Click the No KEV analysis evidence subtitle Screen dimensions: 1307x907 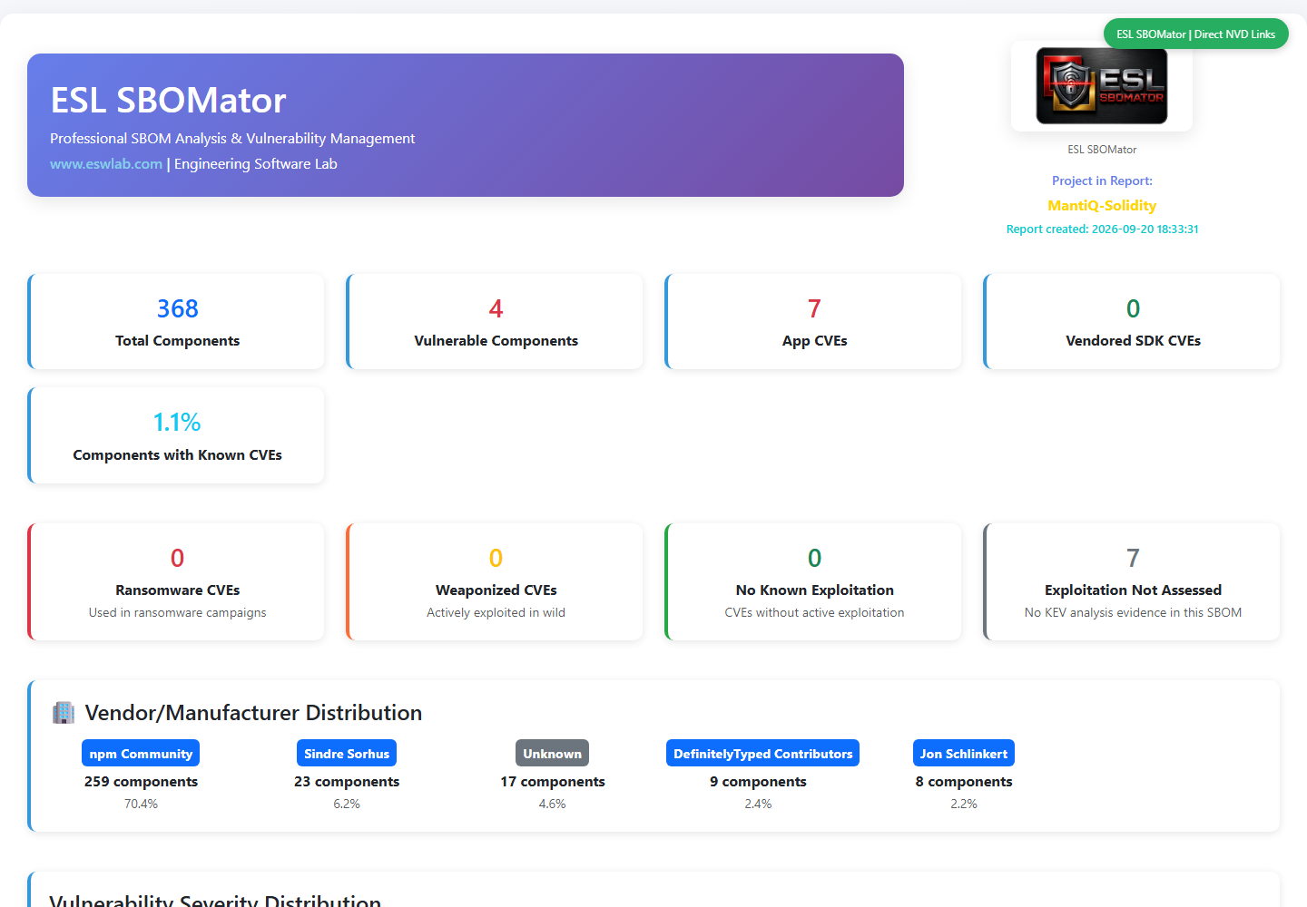[x=1133, y=613]
